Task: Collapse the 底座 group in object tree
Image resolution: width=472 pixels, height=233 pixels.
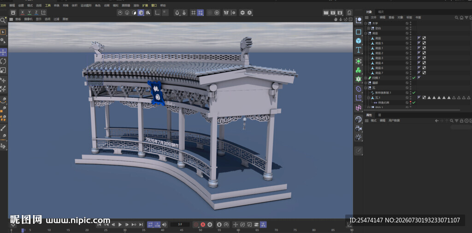Action: (366, 33)
